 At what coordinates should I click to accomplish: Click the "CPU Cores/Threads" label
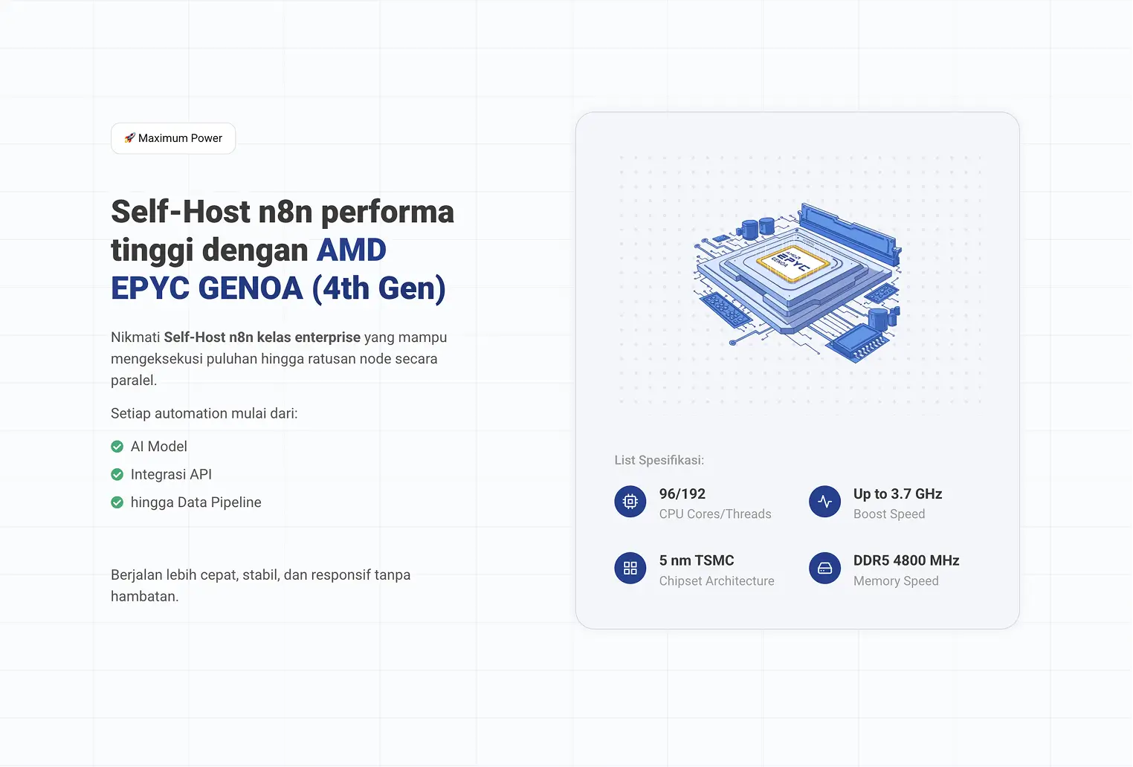[715, 514]
